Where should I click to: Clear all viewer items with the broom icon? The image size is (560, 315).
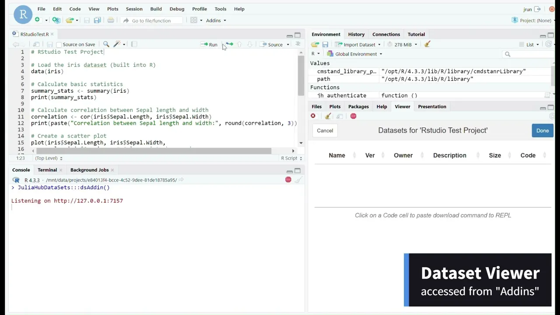328,116
